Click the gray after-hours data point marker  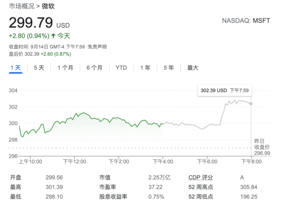click(251, 103)
